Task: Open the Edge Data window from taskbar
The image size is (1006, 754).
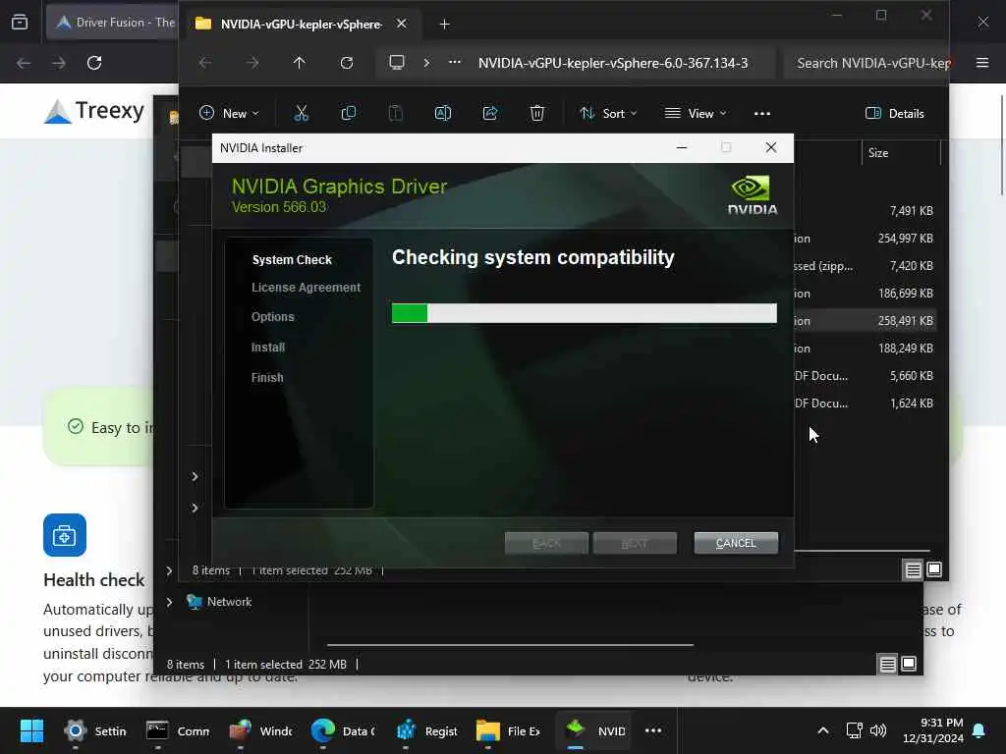Action: pyautogui.click(x=343, y=730)
